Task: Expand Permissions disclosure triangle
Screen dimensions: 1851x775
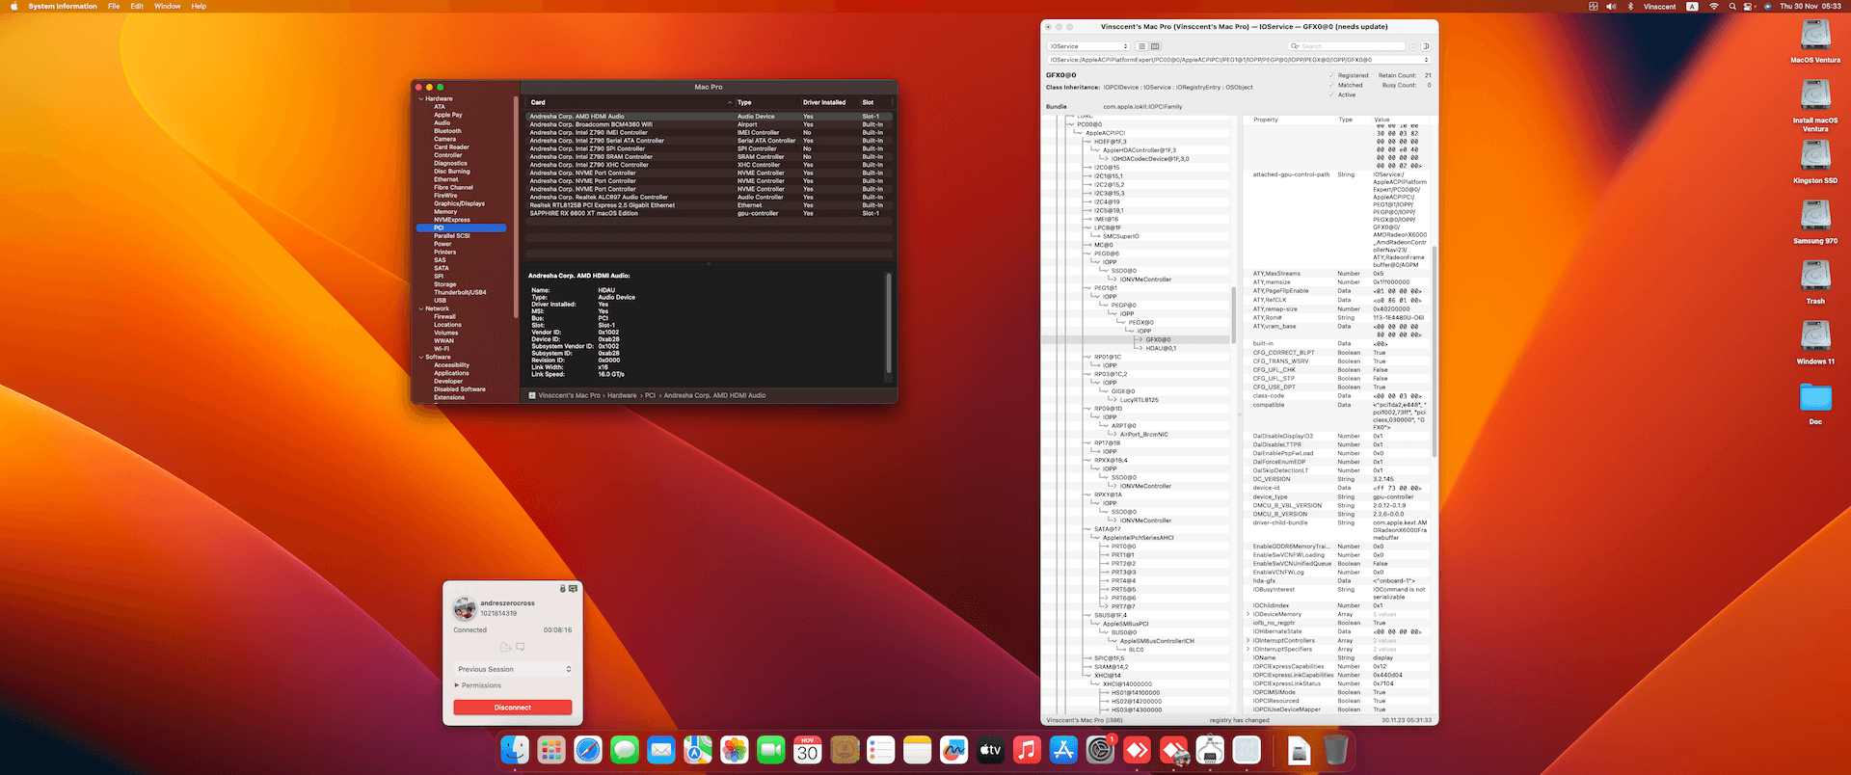Action: (x=457, y=685)
